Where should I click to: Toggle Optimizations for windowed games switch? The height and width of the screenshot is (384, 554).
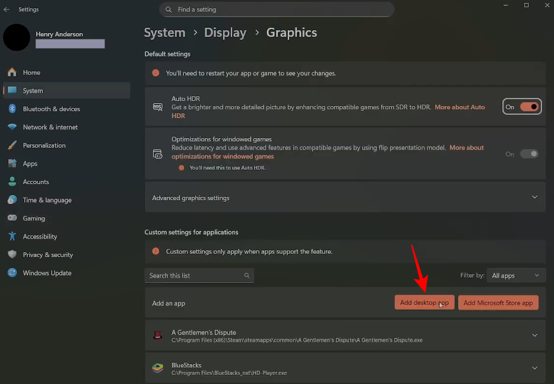(529, 154)
